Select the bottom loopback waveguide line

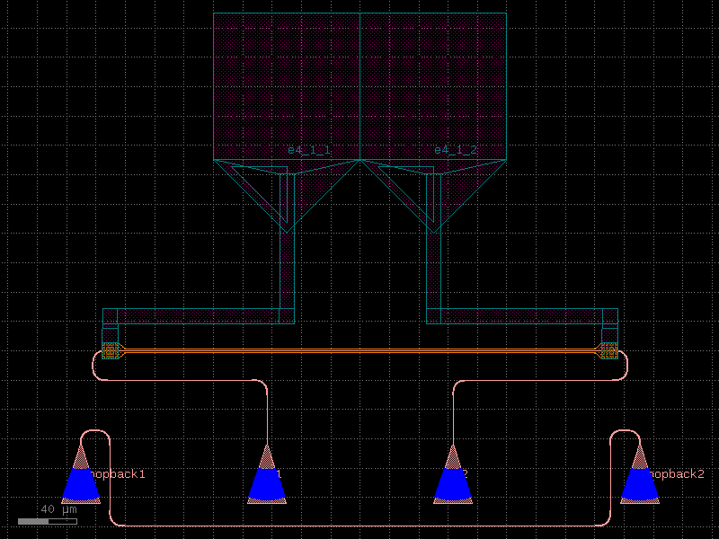(360, 526)
